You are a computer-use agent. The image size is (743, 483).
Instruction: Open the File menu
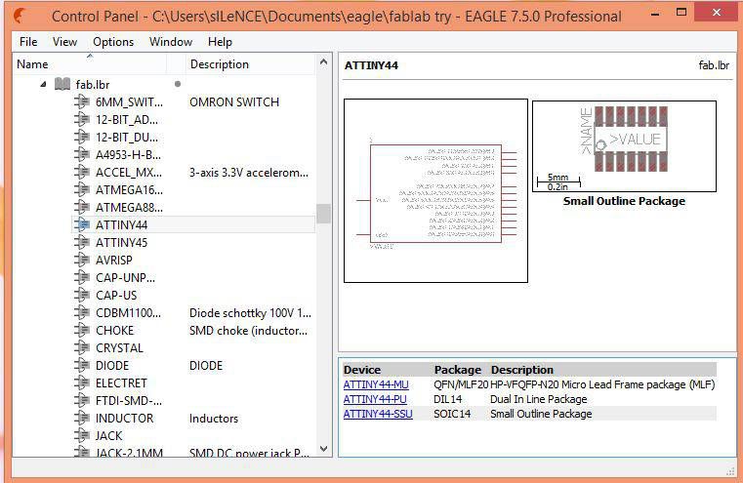click(x=28, y=42)
